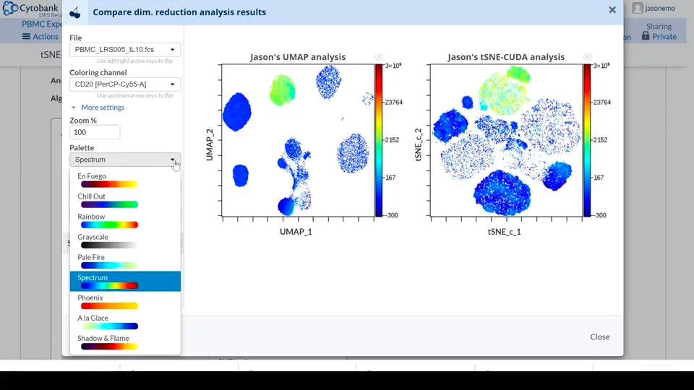Image resolution: width=694 pixels, height=390 pixels.
Task: Open the File dropdown PBMC_LRS005_IL10.fcs
Action: [x=125, y=50]
